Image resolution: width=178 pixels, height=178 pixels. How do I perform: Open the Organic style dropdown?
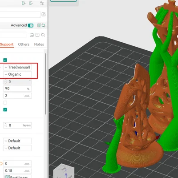pyautogui.click(x=17, y=74)
